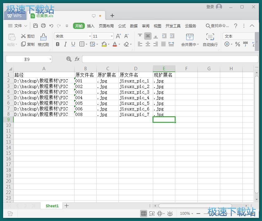Select cell D2 containing jisuxz_pic_1
Viewport: 262px width, 221px height.
[x=135, y=81]
